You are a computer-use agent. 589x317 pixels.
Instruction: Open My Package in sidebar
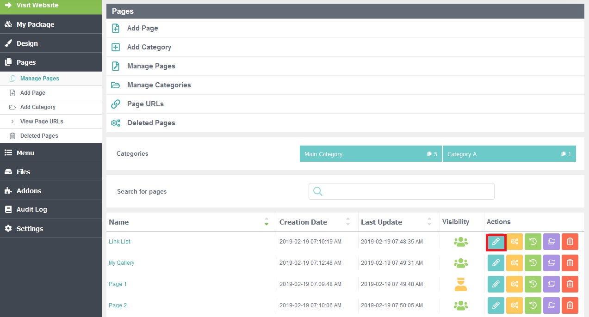[51, 24]
